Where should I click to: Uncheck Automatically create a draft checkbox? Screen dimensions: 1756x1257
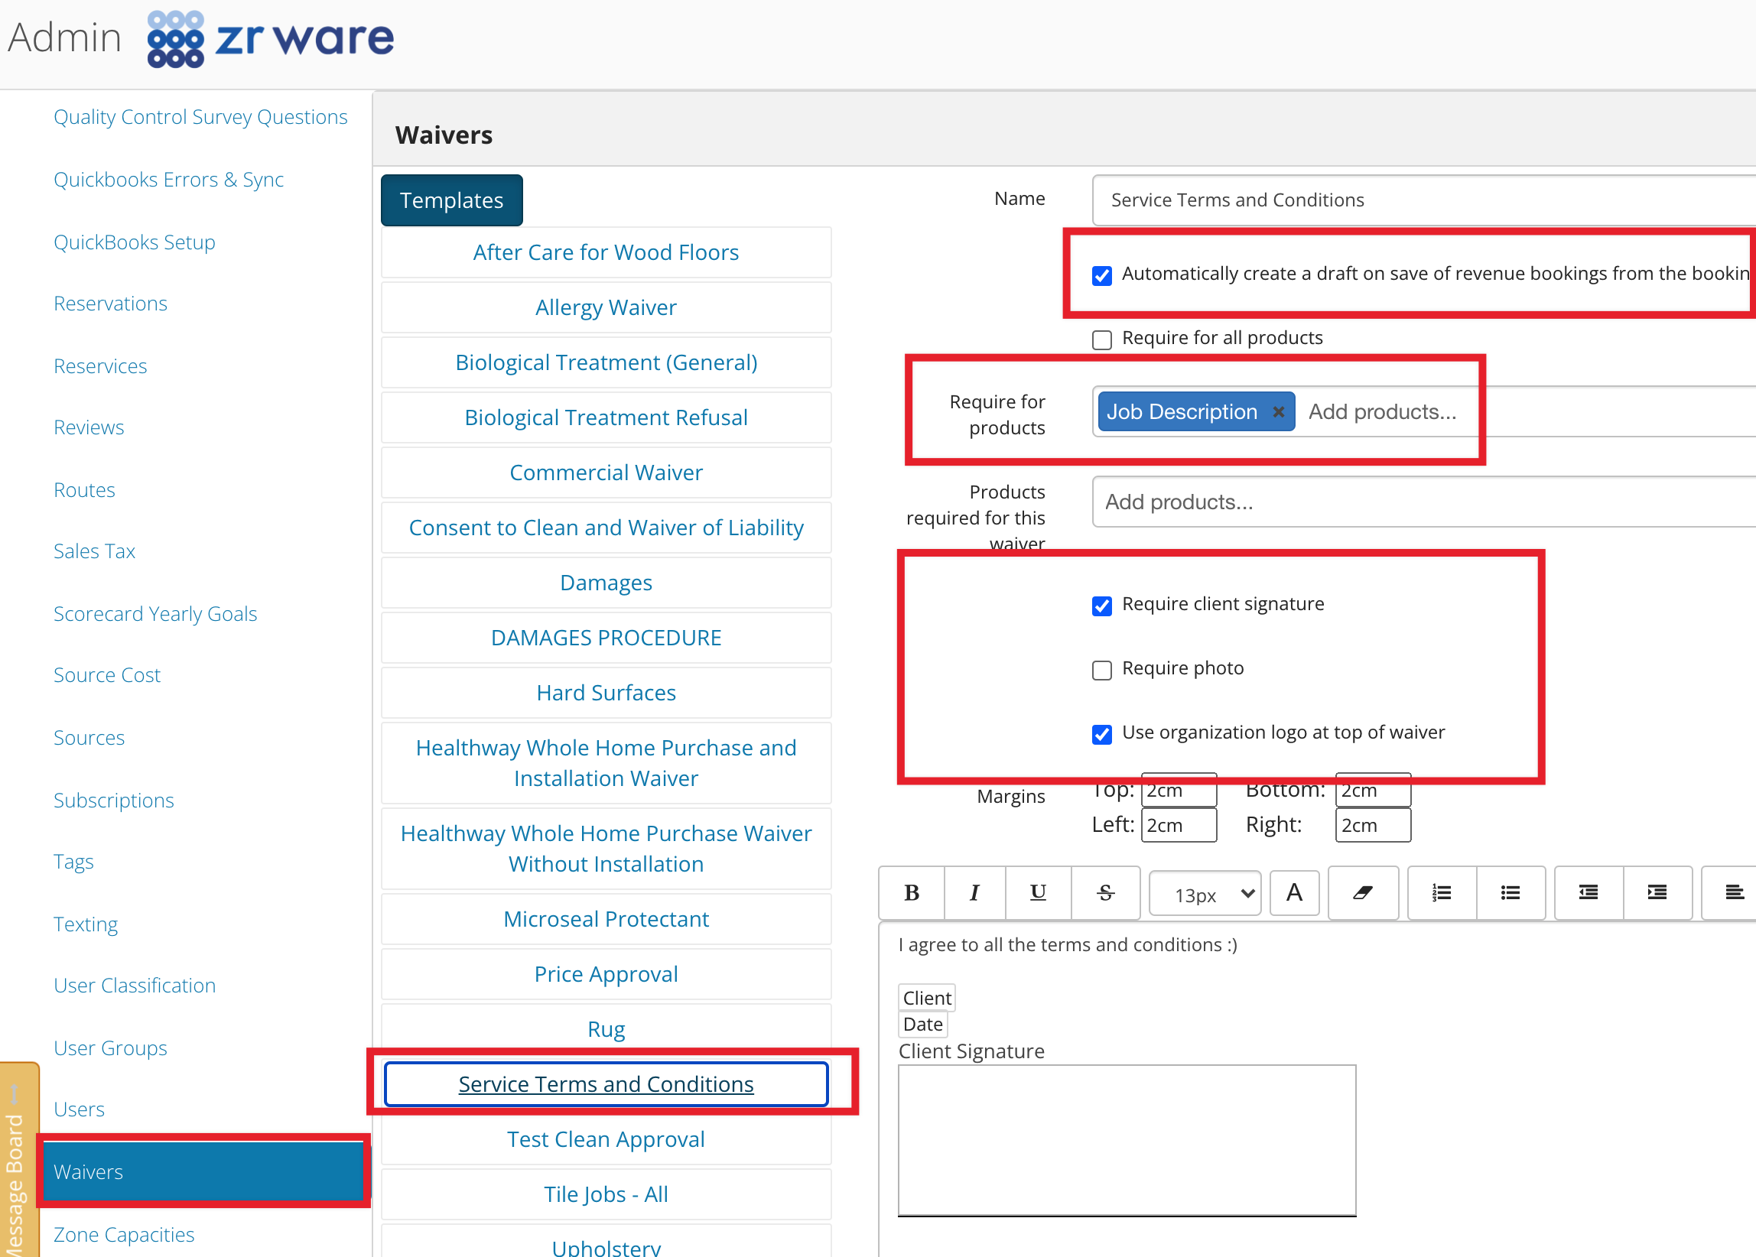pyautogui.click(x=1102, y=275)
